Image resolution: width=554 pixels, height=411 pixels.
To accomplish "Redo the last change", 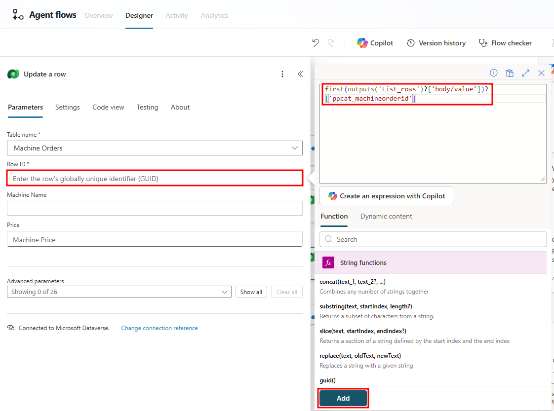I will tap(331, 43).
